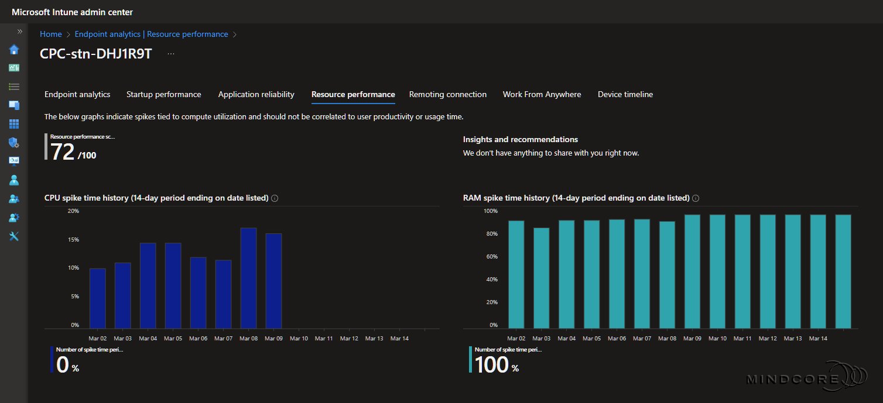Open the Device timeline tab
Image resolution: width=883 pixels, height=403 pixels.
pos(625,95)
